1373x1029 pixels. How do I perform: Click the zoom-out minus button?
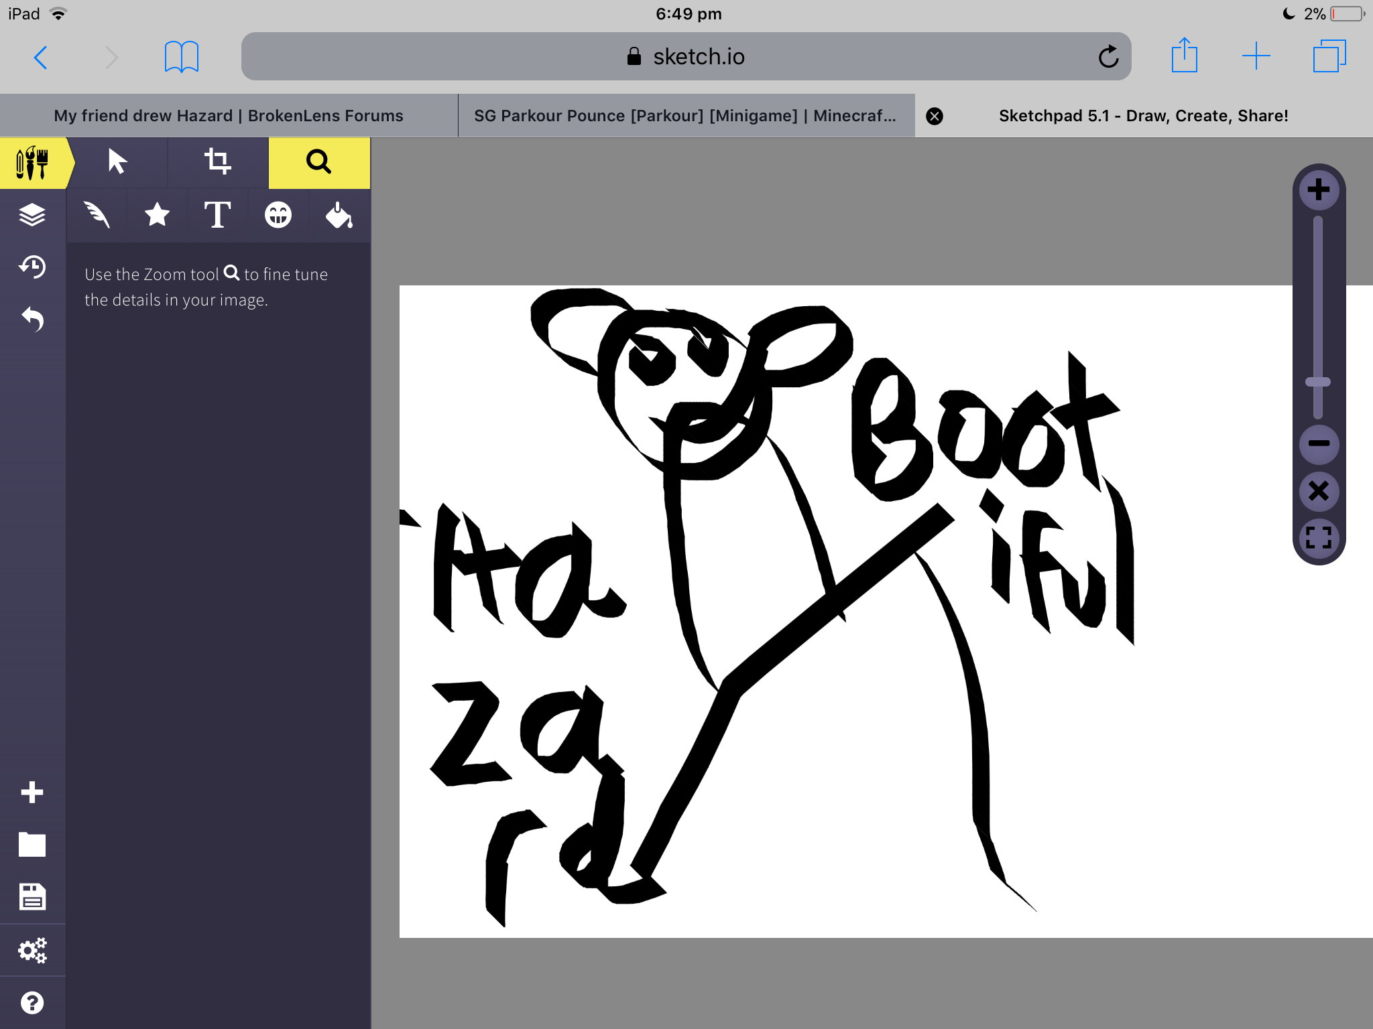[x=1319, y=443]
